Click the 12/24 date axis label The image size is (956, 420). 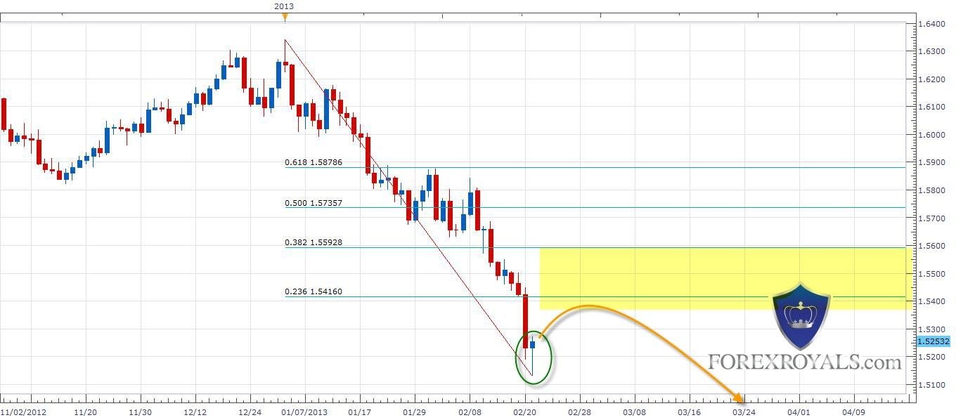(x=250, y=412)
